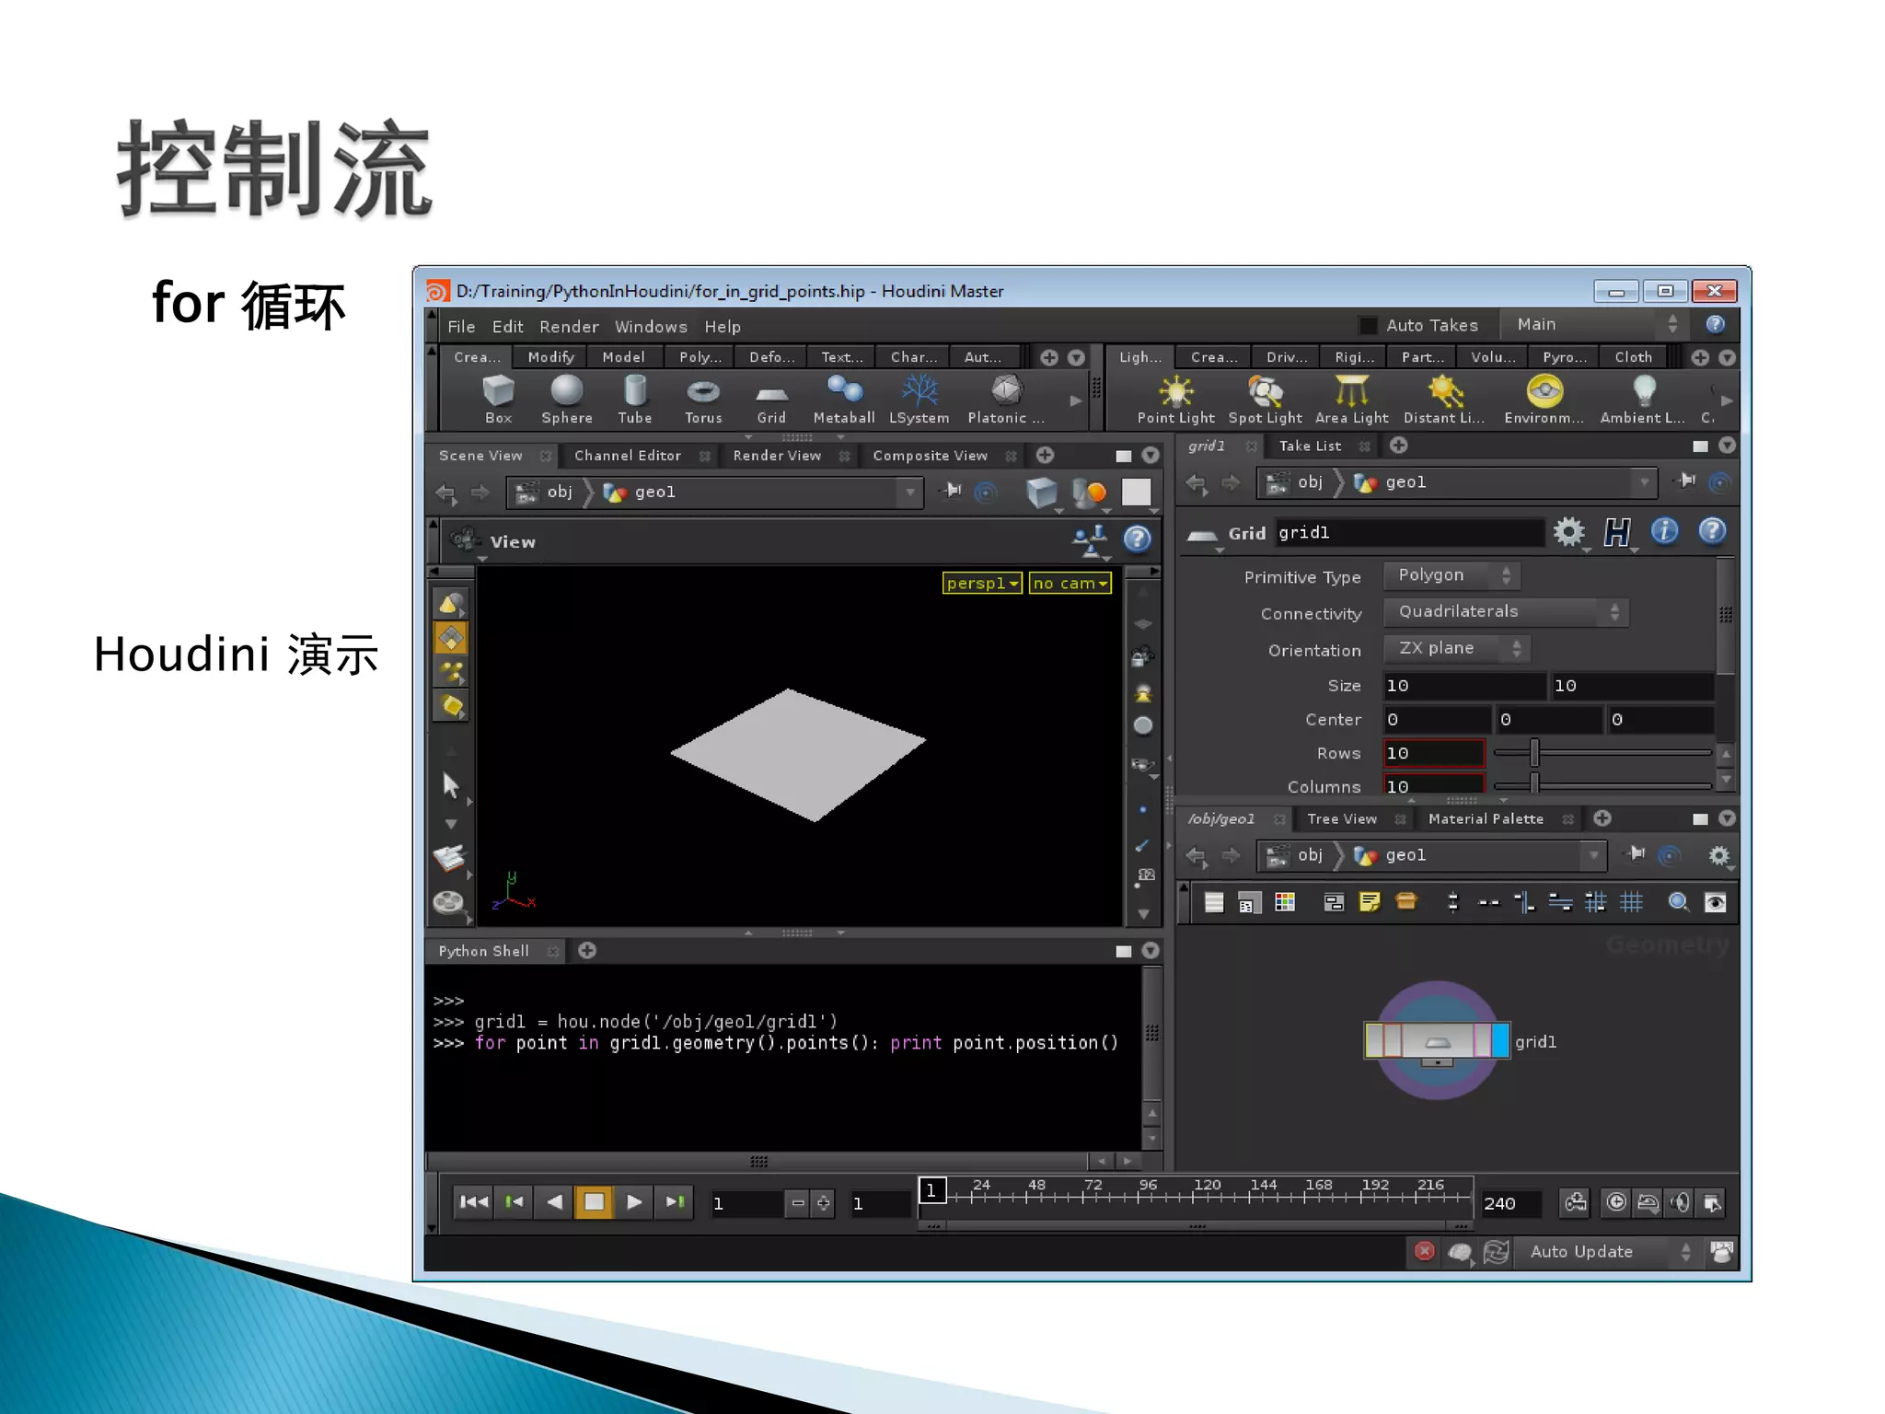This screenshot has height=1414, width=1885.
Task: Select the Platonic solids shelf tool
Action: [x=1006, y=400]
